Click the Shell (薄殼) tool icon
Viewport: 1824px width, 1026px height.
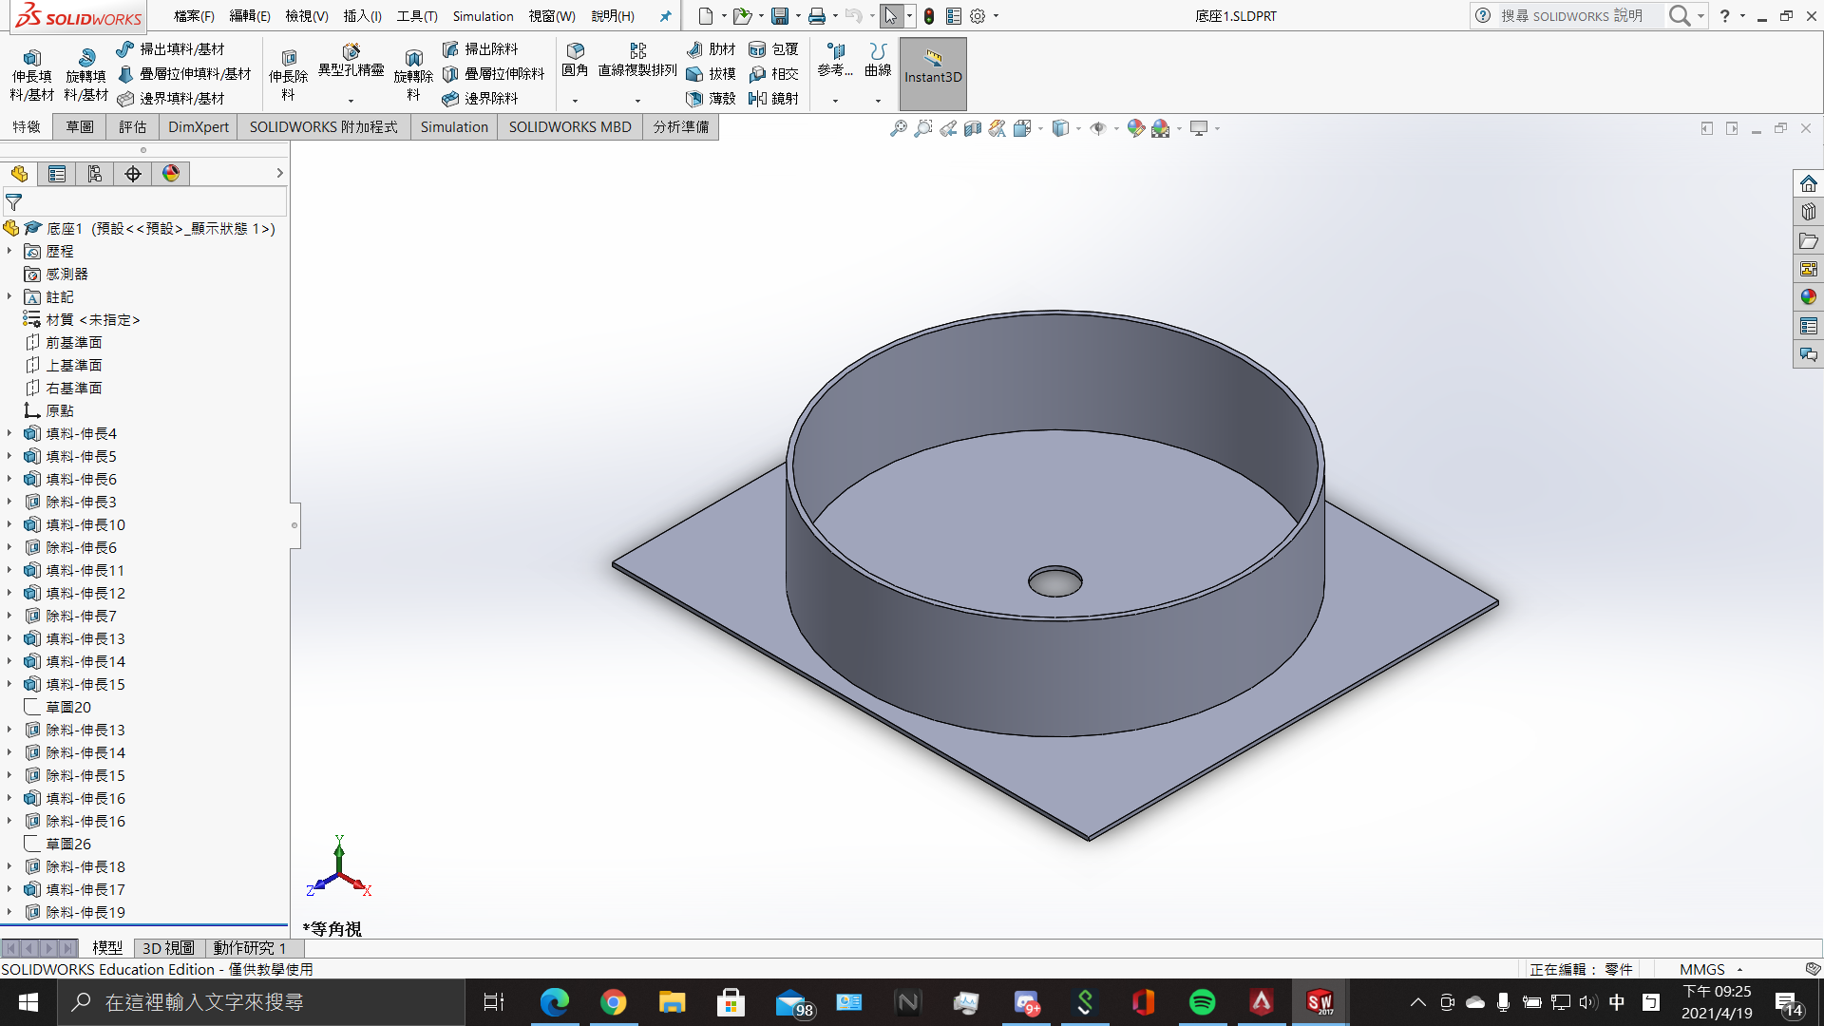coord(694,98)
